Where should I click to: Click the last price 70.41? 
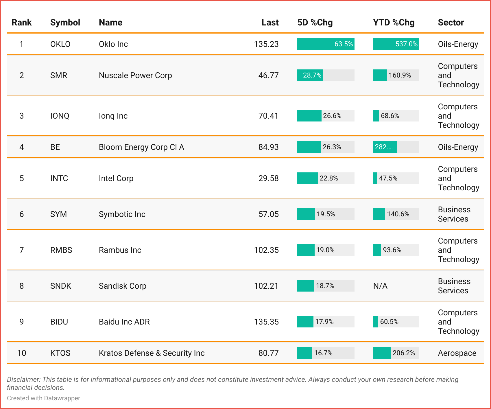click(269, 116)
